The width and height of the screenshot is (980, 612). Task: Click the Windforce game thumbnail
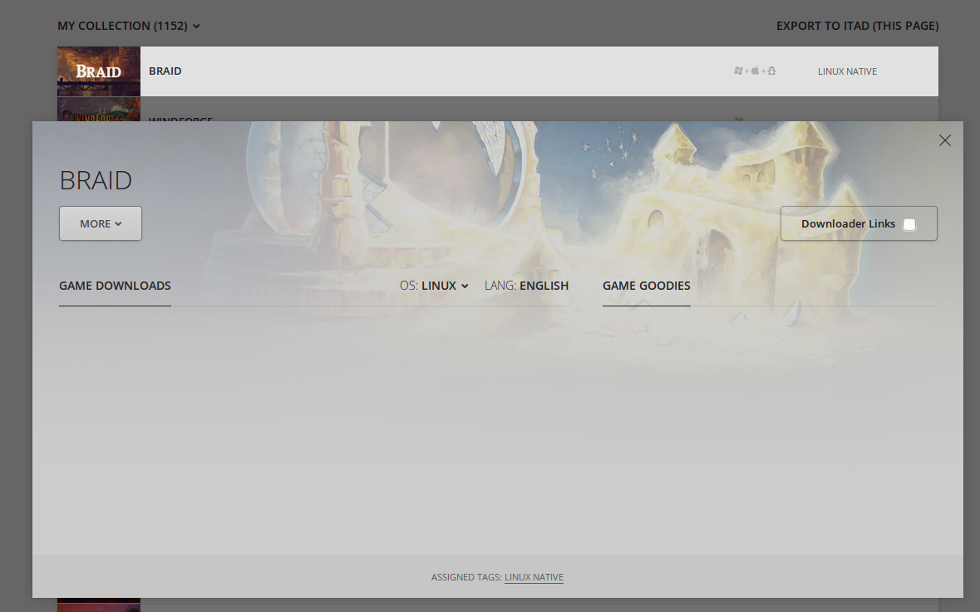99,110
